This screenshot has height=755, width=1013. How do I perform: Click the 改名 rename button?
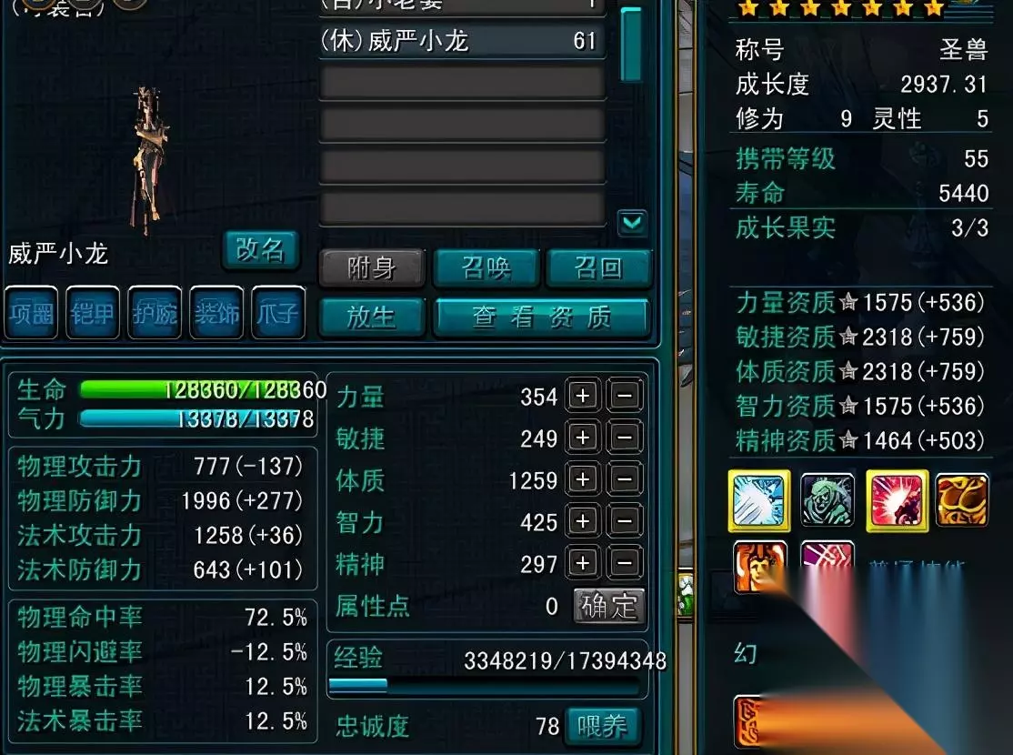click(x=260, y=249)
